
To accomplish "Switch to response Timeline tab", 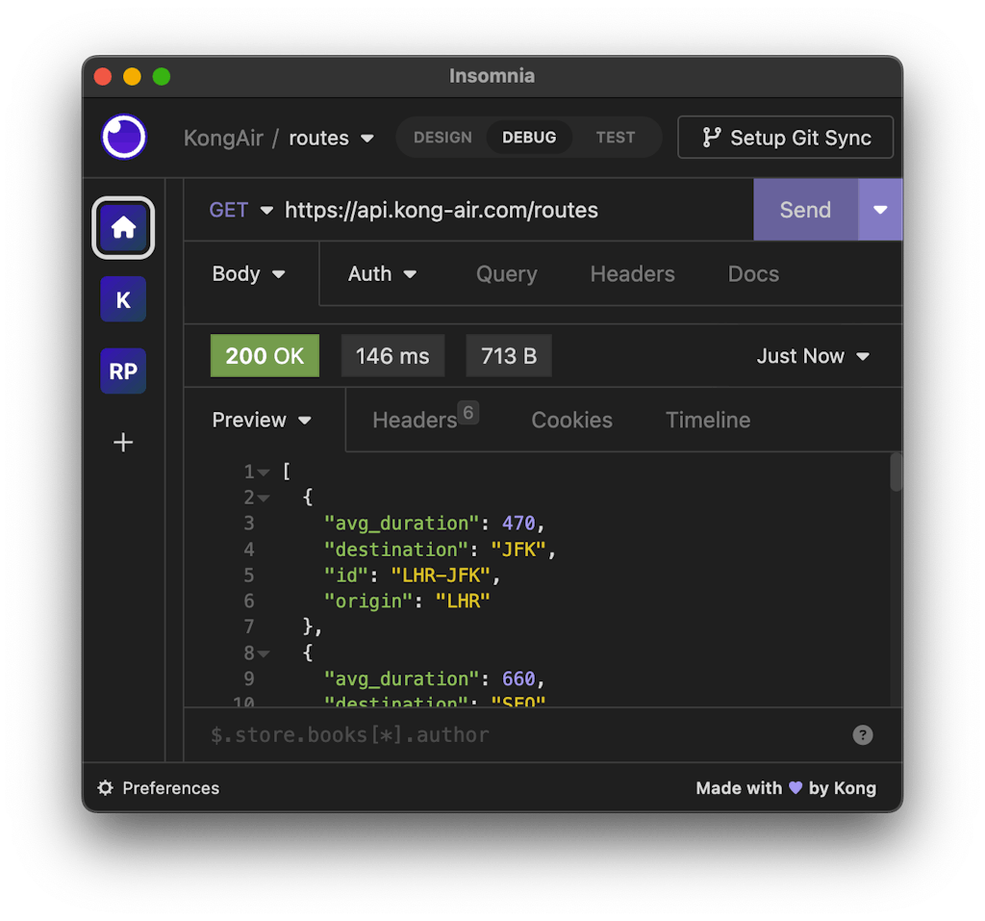I will [708, 421].
